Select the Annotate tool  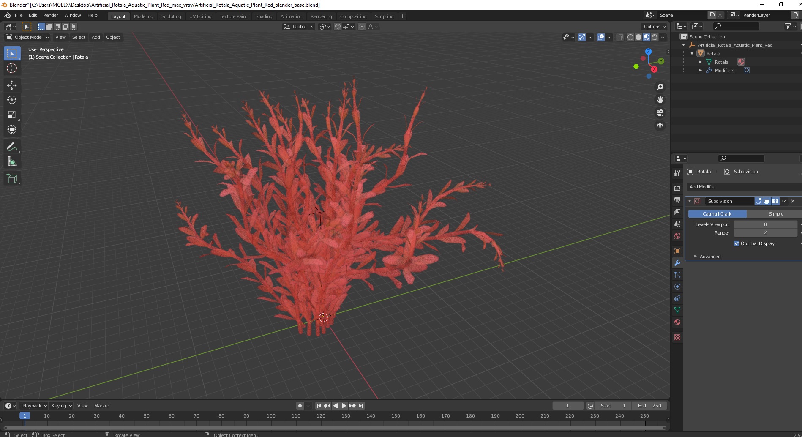tap(12, 147)
